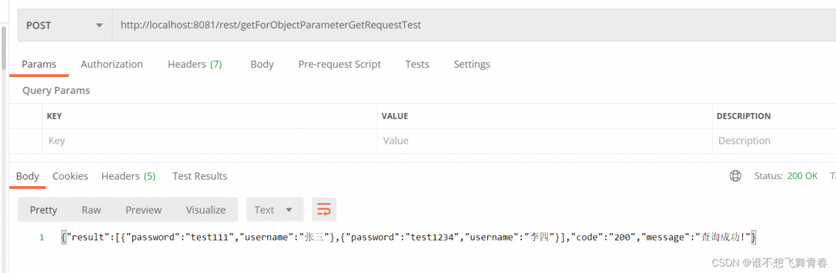
Task: Open the Text format dropdown
Action: pyautogui.click(x=275, y=210)
